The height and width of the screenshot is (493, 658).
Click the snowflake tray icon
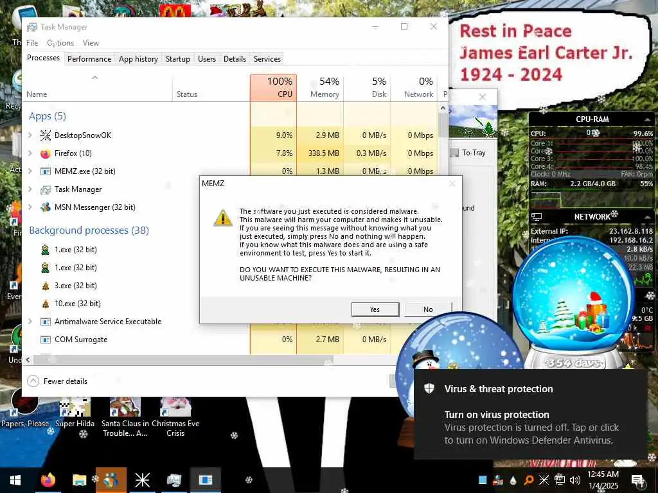(x=544, y=480)
